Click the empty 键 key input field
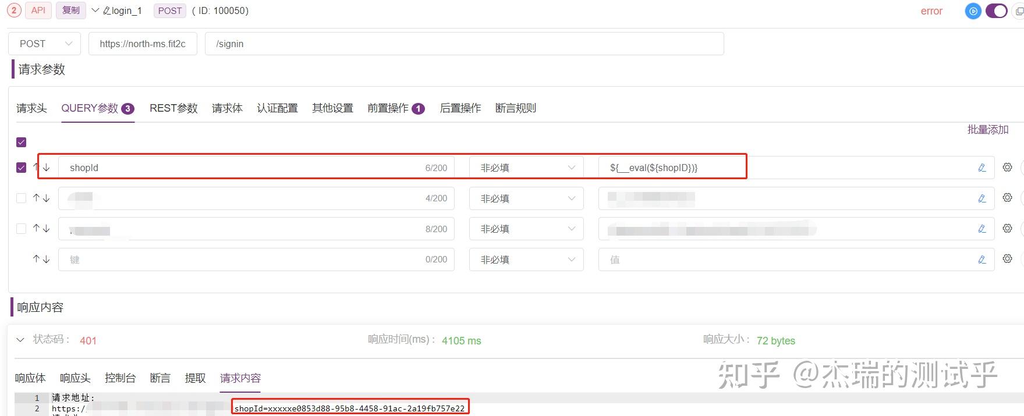This screenshot has width=1024, height=416. click(x=256, y=259)
